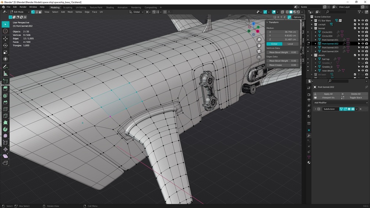
Task: Open the outliner filter dropdown
Action: pos(360,12)
